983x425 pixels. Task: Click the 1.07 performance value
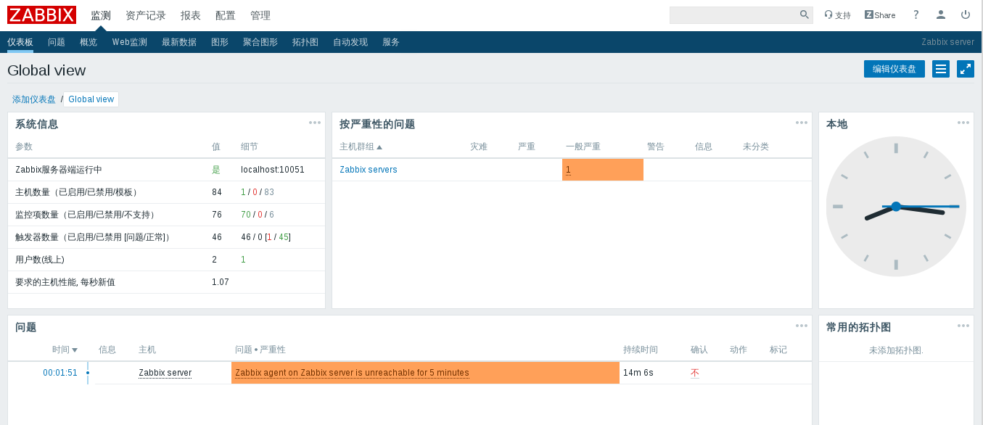[x=221, y=282]
